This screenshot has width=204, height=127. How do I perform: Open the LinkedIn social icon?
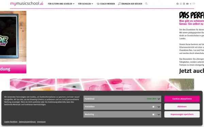coord(184,4)
